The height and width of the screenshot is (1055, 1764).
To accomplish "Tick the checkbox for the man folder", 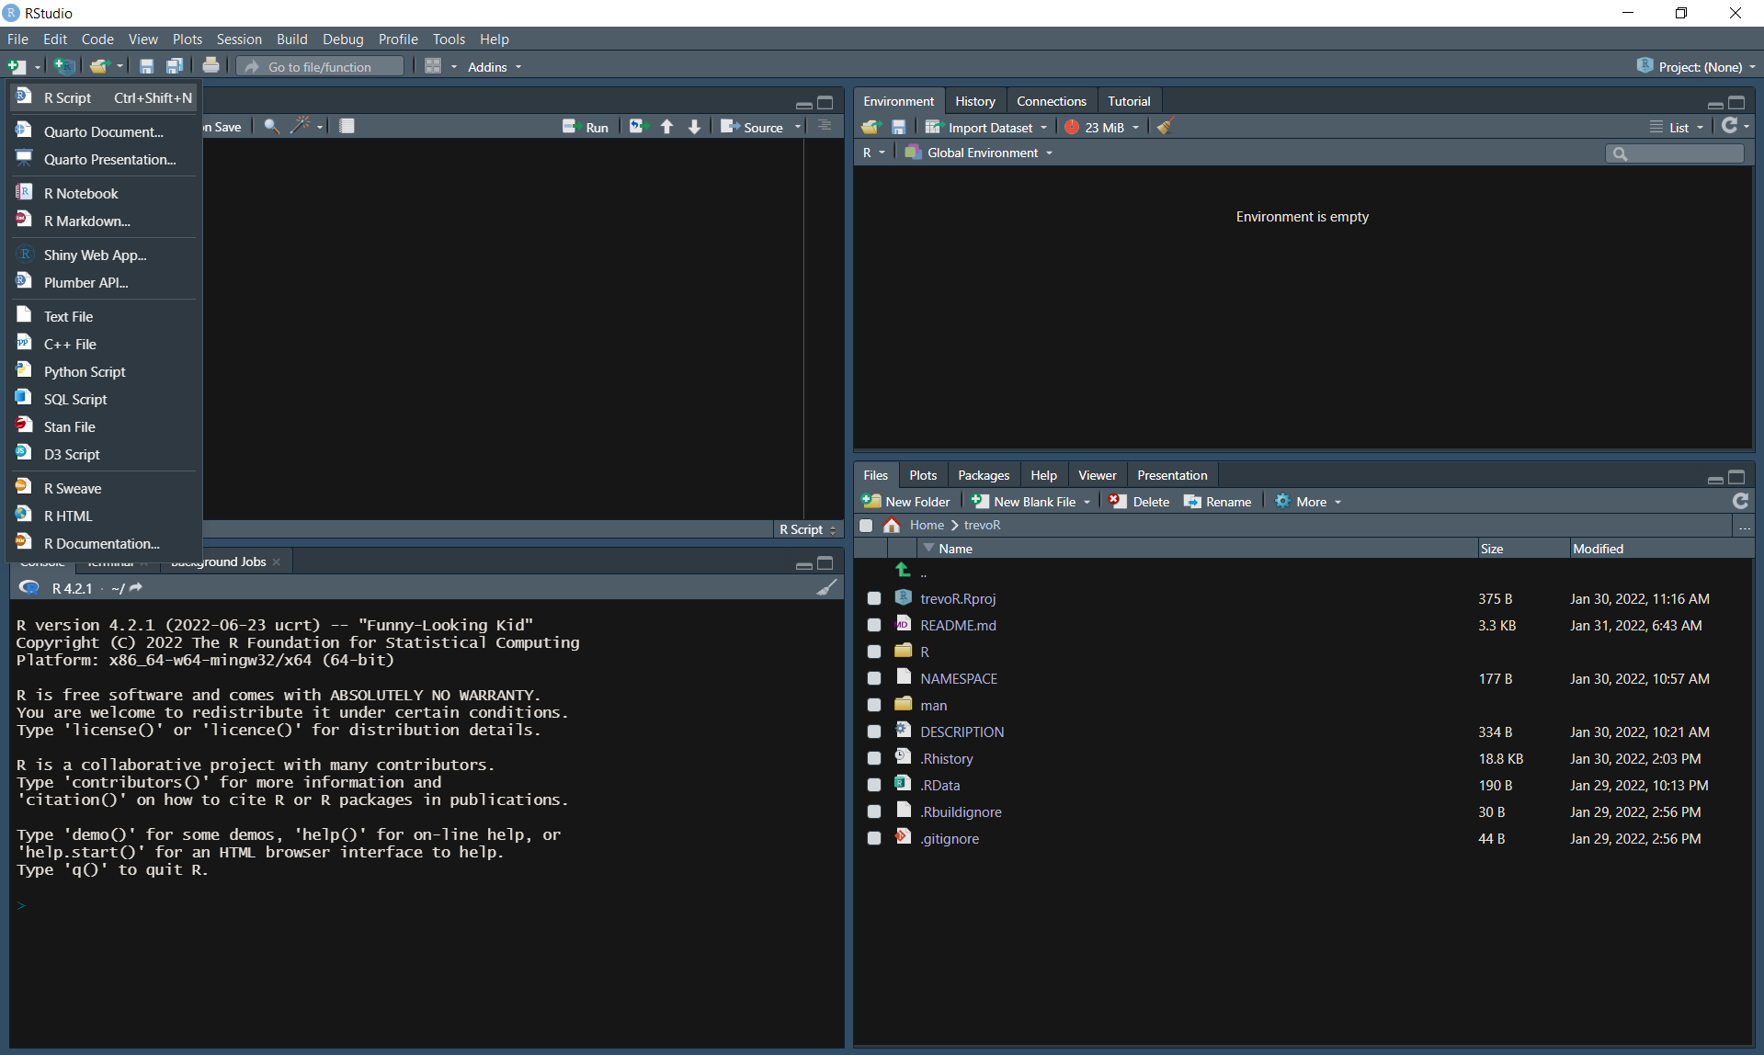I will coord(874,705).
